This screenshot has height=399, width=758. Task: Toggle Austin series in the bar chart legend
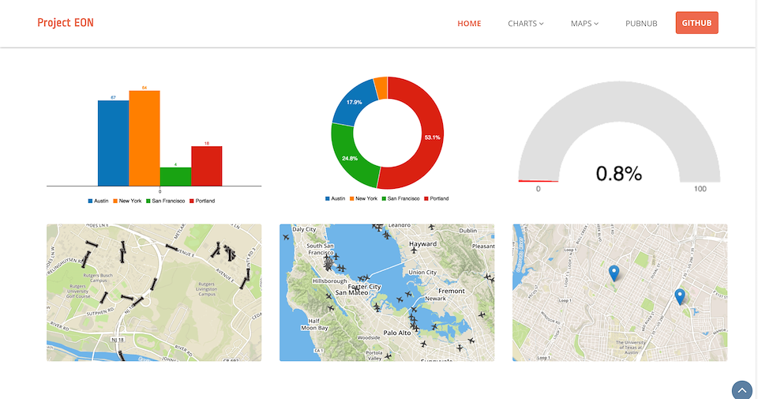98,201
